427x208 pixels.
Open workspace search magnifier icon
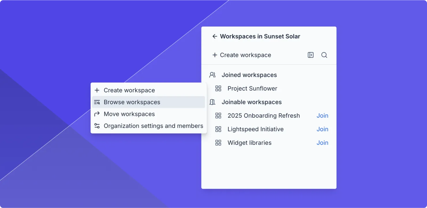coord(324,55)
